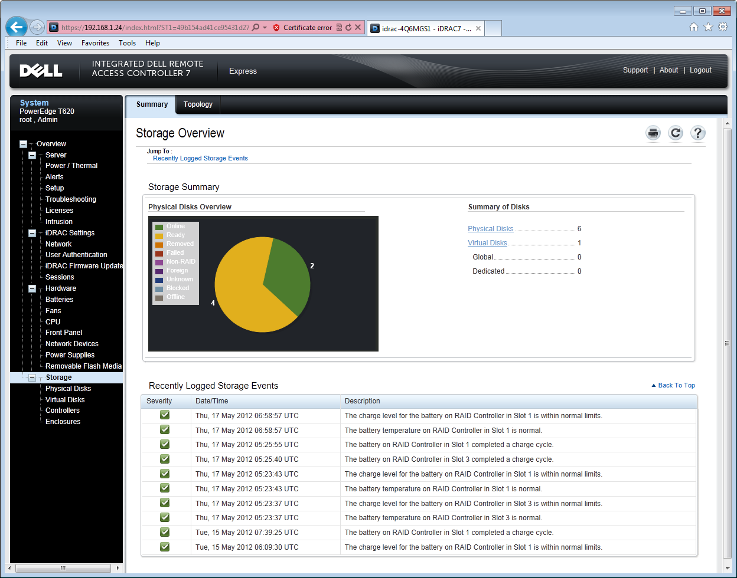
Task: Open User Authentication tree item
Action: click(76, 255)
